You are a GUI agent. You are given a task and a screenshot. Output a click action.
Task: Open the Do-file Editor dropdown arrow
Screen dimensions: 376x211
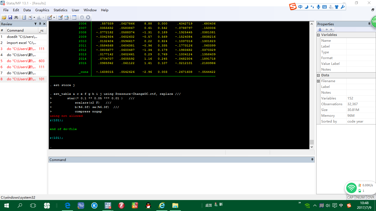coord(54,17)
